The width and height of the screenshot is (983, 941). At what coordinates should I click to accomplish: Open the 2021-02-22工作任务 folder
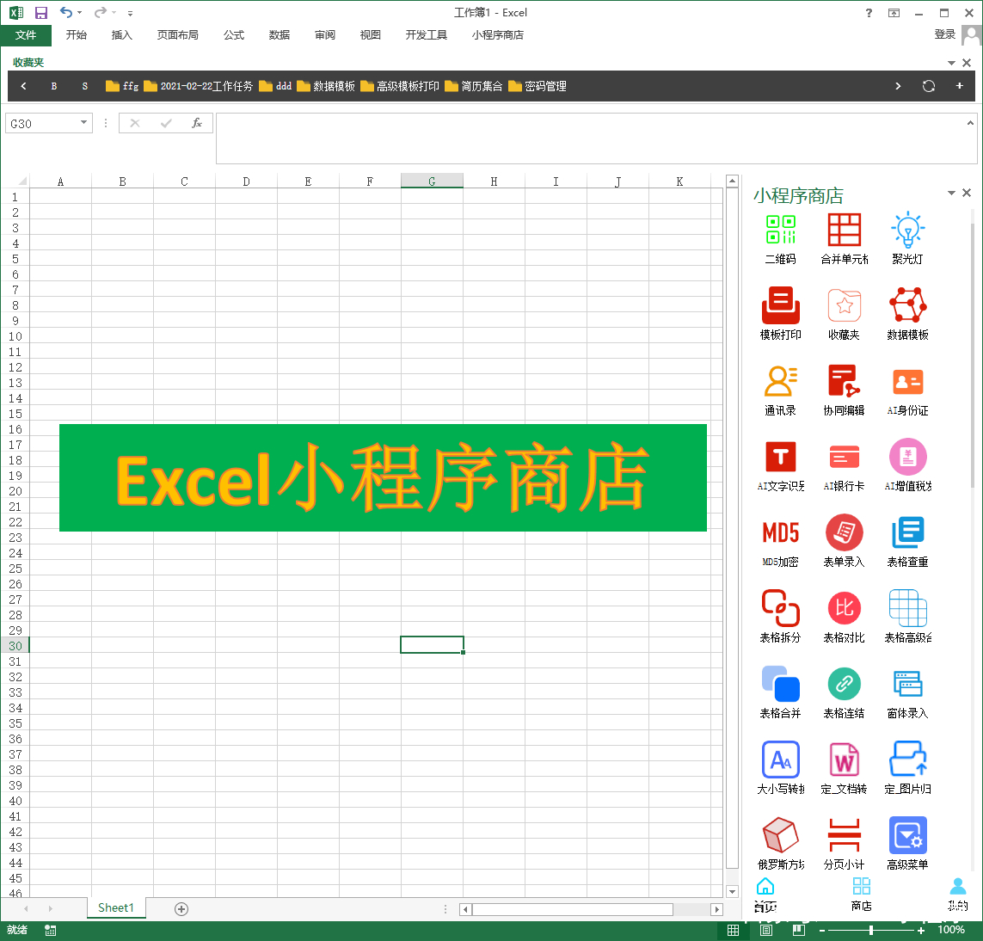click(199, 86)
